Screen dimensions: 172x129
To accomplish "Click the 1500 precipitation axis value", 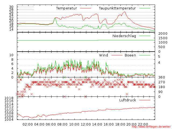I will (163, 38).
